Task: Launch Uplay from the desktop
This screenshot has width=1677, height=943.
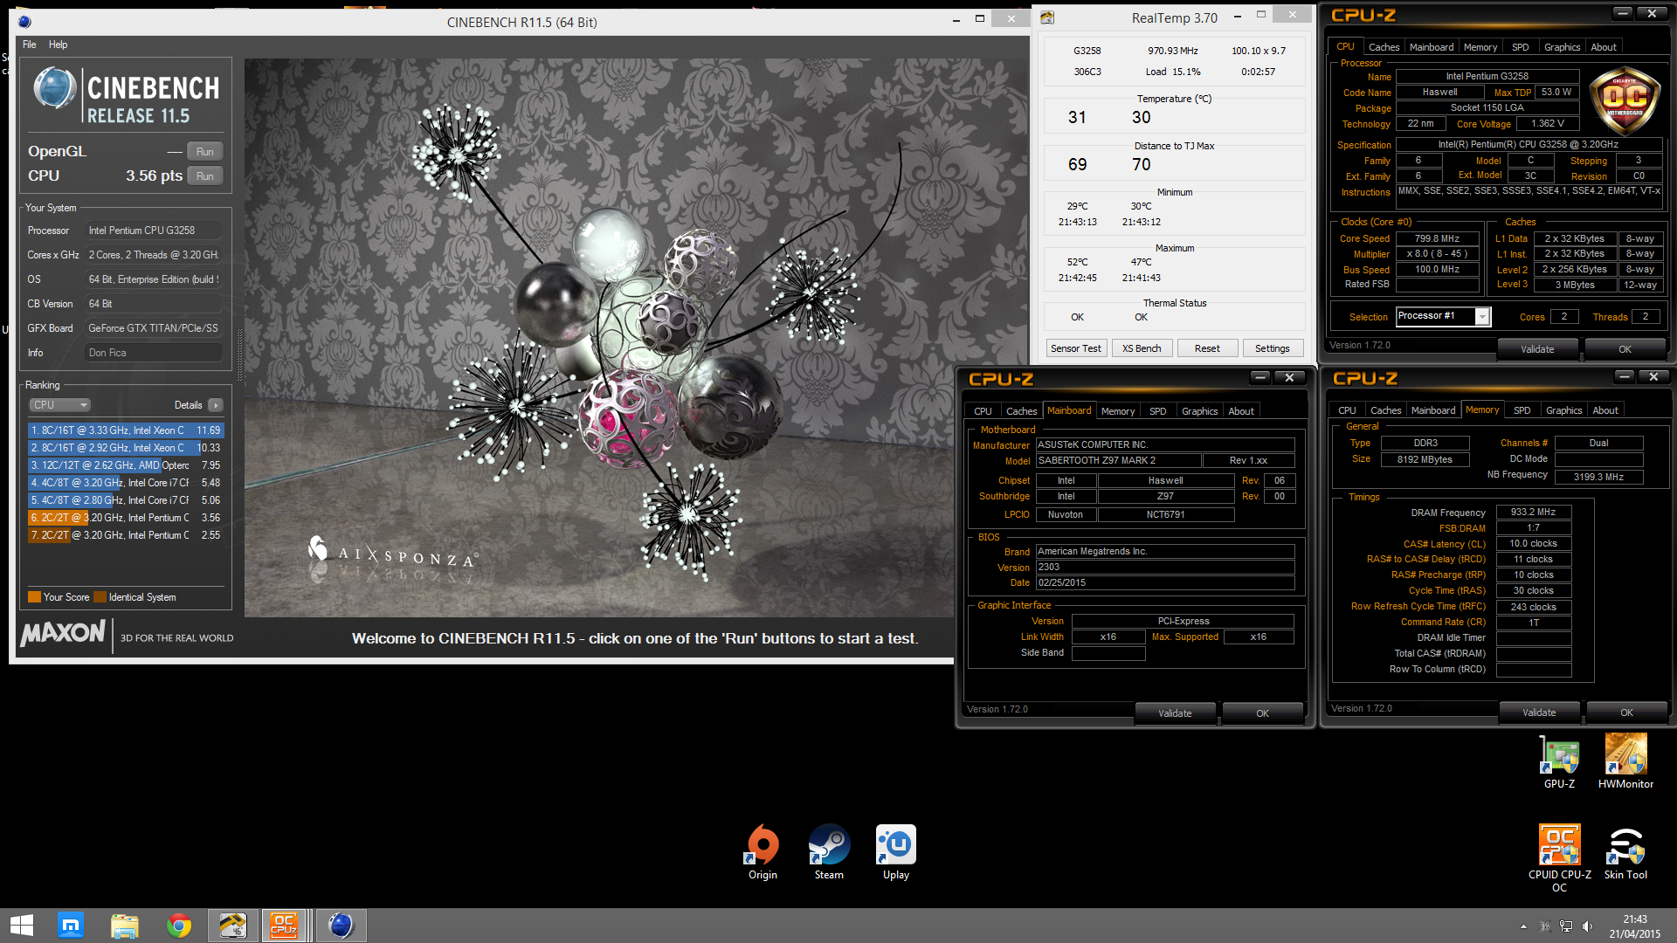Action: 895,852
